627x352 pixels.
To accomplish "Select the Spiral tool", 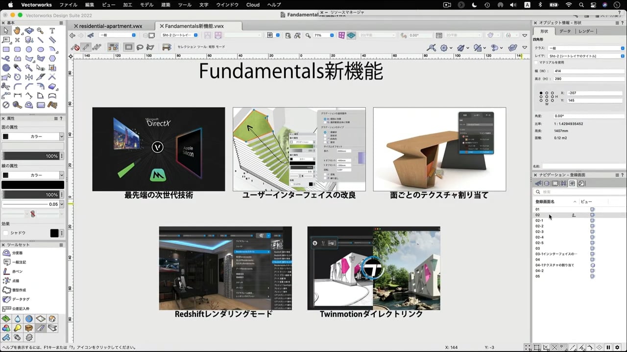I will pyautogui.click(x=6, y=67).
